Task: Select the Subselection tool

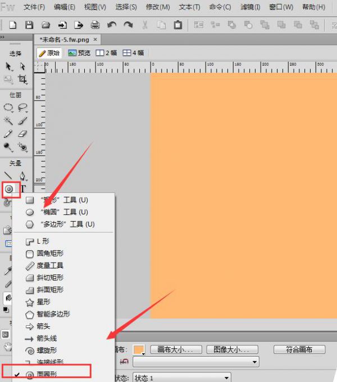Action: [22, 66]
